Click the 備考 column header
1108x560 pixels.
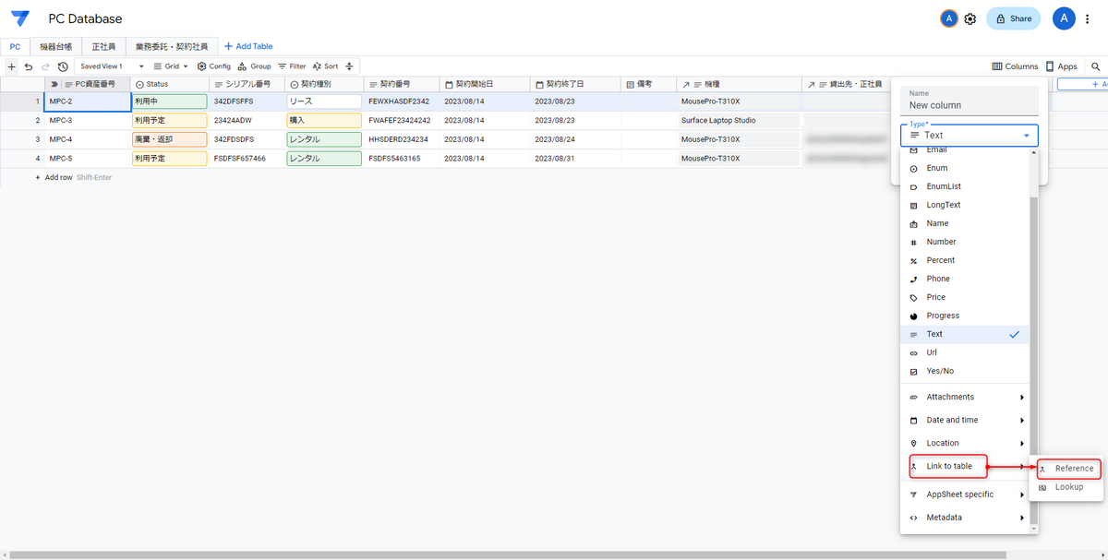point(648,84)
